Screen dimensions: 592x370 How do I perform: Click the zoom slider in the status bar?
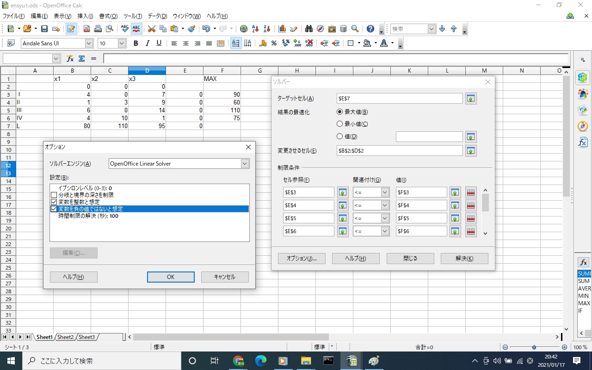coord(534,347)
